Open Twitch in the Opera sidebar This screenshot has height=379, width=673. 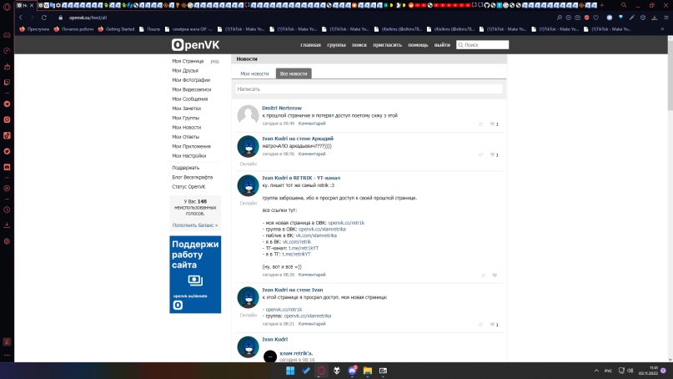pyautogui.click(x=7, y=83)
